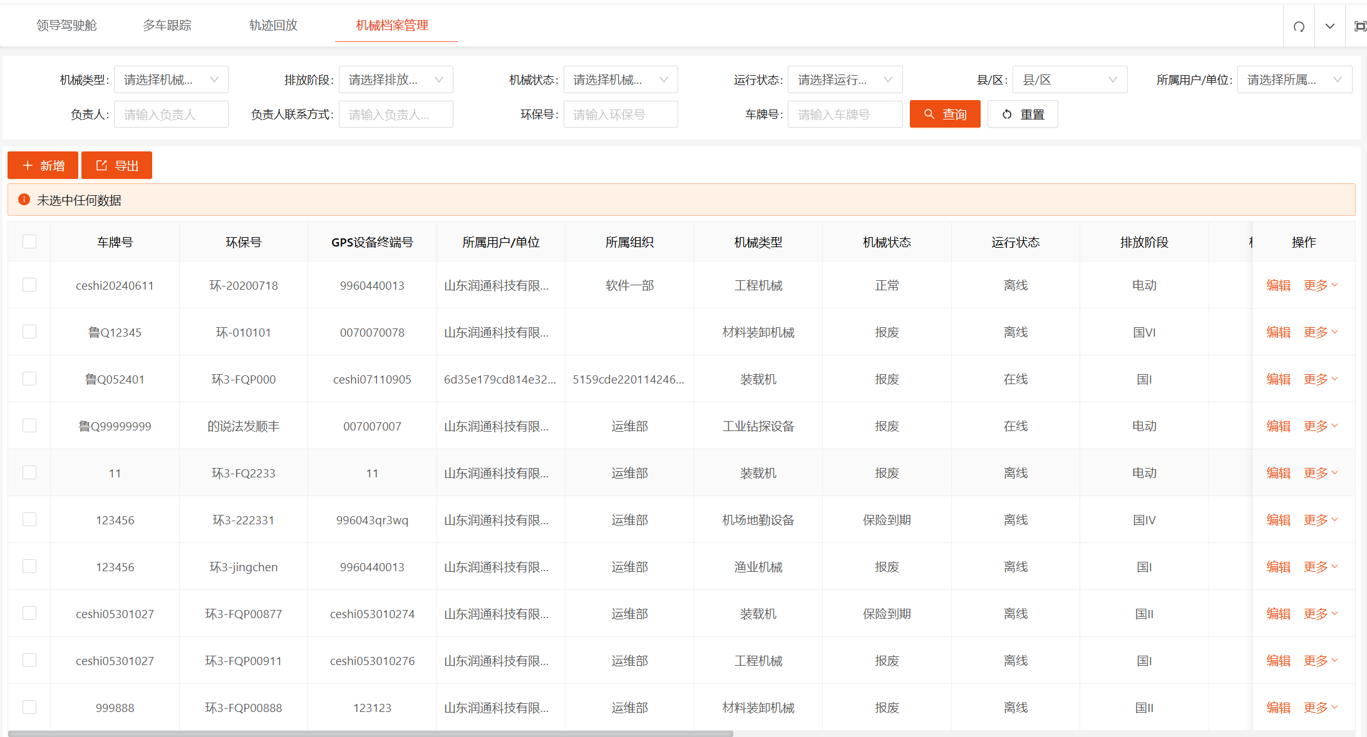Select the 机械档案管理 tab
Screen dimensions: 1367x737
(x=392, y=25)
